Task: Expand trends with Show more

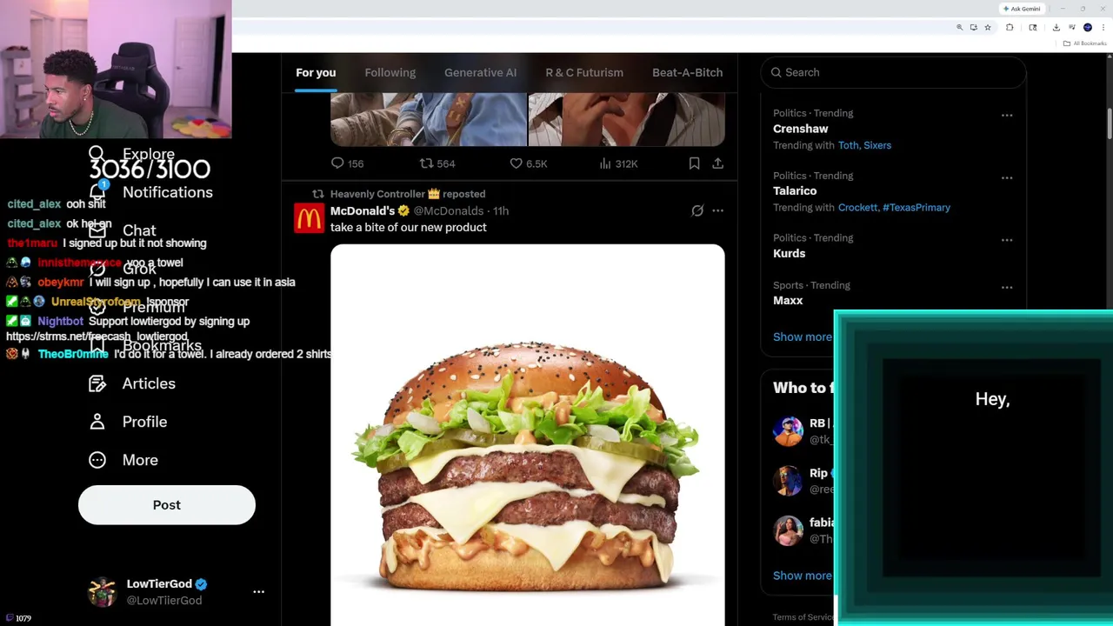Action: tap(802, 336)
